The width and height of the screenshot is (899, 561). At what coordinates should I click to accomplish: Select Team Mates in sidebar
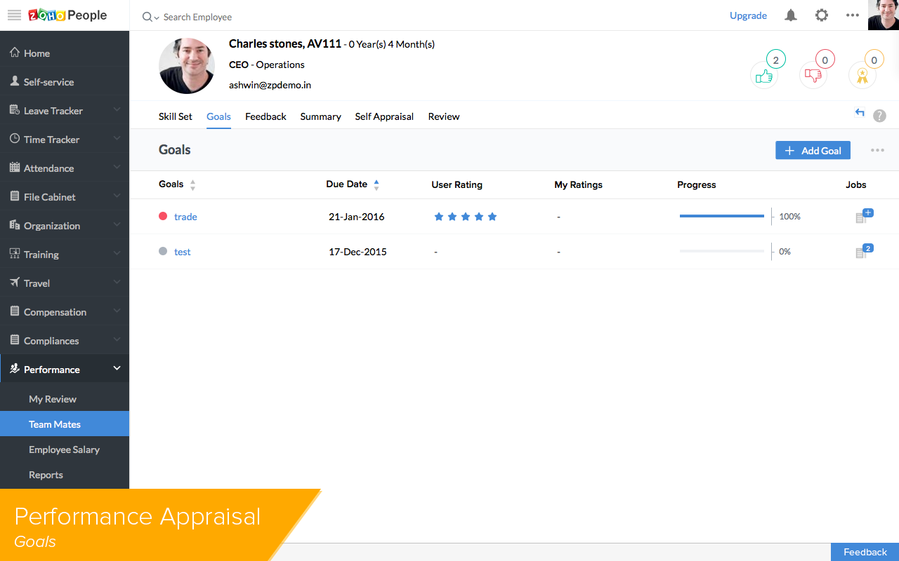(65, 424)
